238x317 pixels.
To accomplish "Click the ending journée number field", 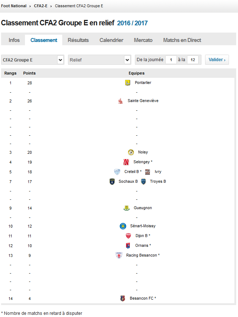I will (193, 60).
